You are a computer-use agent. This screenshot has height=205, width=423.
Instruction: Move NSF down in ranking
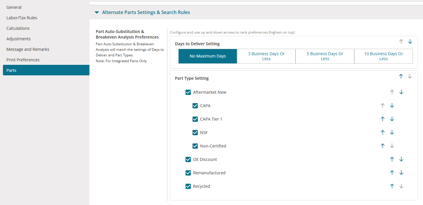(392, 133)
